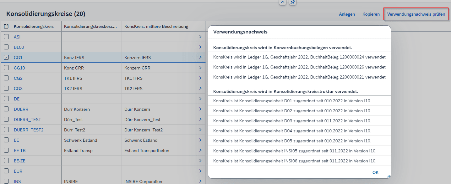Open details arrow for the DUERR row
The height and width of the screenshot is (184, 451).
pyautogui.click(x=200, y=109)
